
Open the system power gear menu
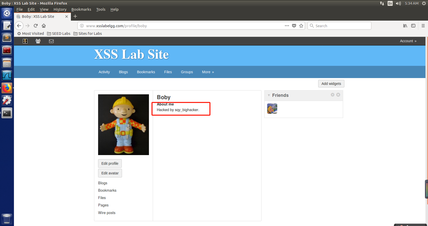pyautogui.click(x=424, y=3)
